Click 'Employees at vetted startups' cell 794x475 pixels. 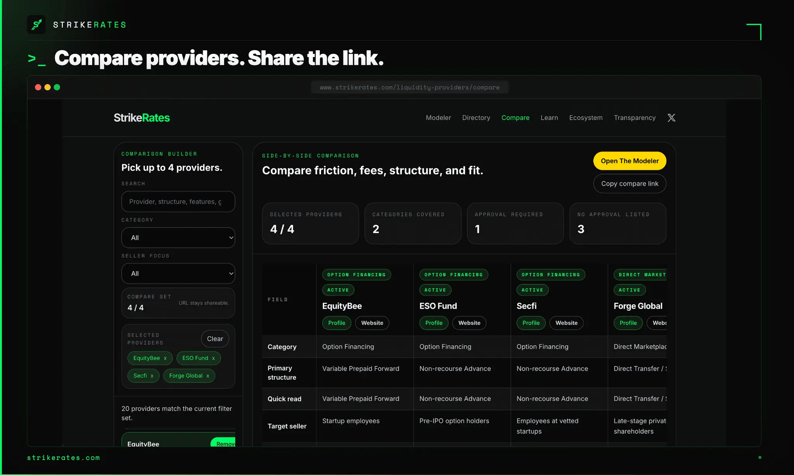pyautogui.click(x=547, y=426)
